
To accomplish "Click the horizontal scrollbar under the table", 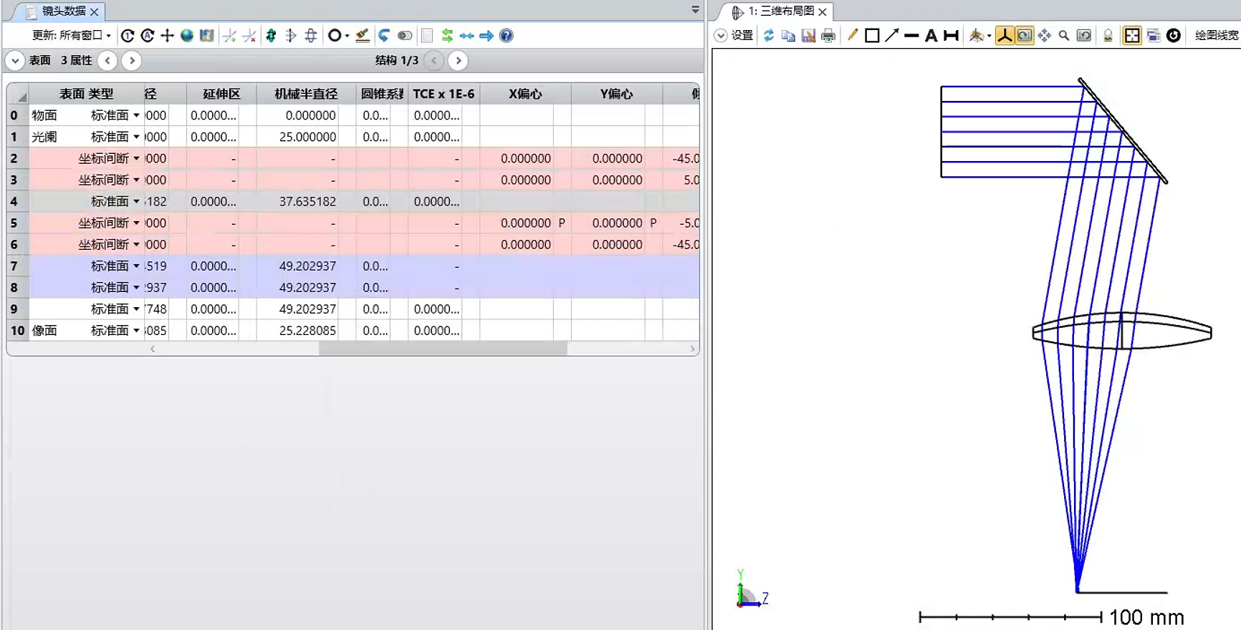I will (x=442, y=349).
